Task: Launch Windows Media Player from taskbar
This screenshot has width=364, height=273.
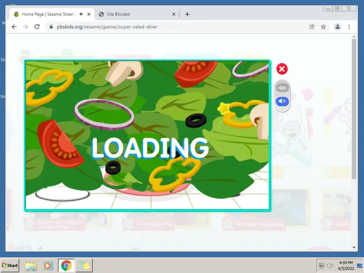Action: pyautogui.click(x=48, y=266)
